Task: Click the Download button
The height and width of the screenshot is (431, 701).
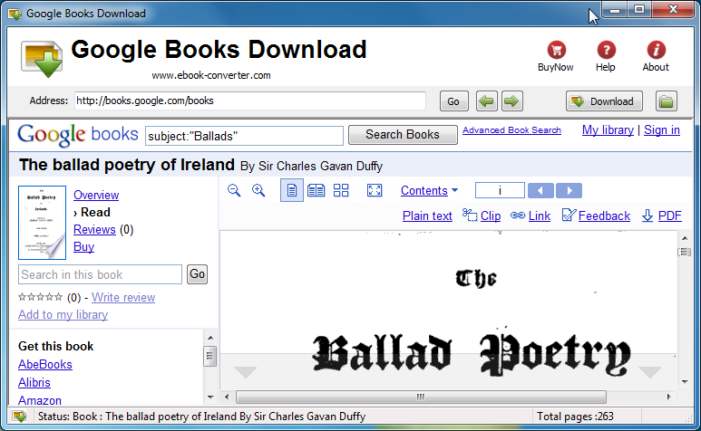Action: click(604, 101)
